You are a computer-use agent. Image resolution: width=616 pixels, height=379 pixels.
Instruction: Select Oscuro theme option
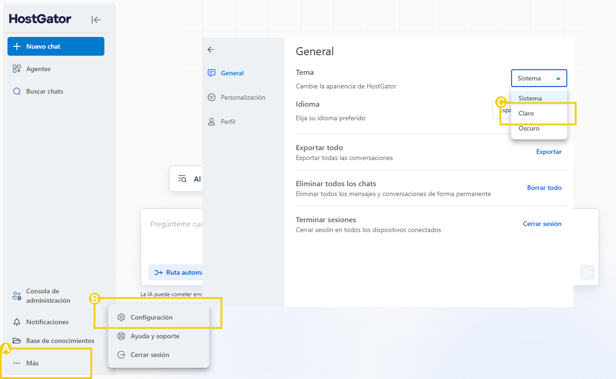539,128
